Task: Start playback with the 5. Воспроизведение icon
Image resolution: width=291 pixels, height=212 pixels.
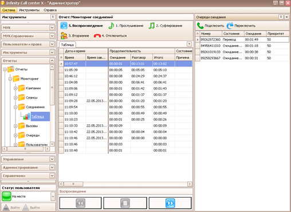Action: 64,26
